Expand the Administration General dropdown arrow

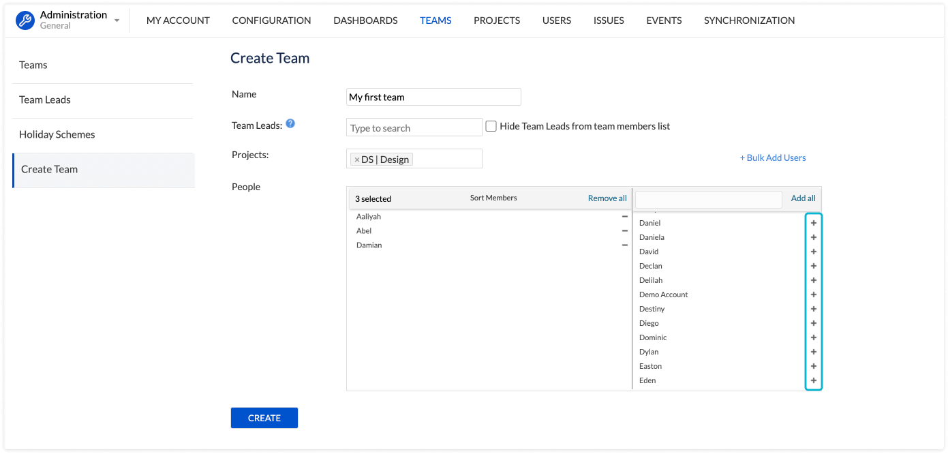(x=117, y=20)
